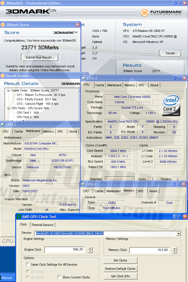Select GT3 - Canyon Flight result row
The height and width of the screenshot is (282, 188).
[x=37, y=104]
